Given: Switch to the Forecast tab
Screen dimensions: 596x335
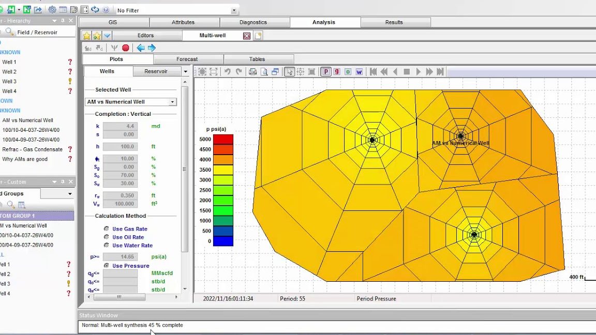Looking at the screenshot, I should click(x=187, y=59).
